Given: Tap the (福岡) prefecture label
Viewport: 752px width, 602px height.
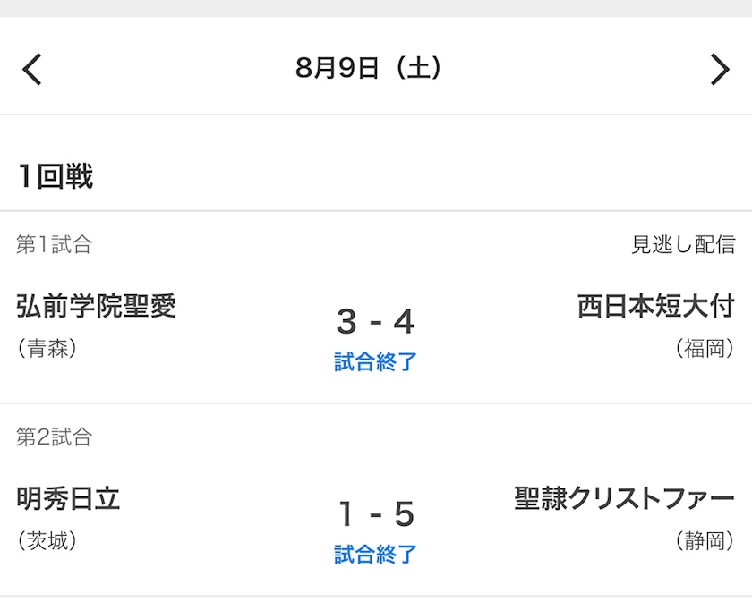Looking at the screenshot, I should pos(705,348).
